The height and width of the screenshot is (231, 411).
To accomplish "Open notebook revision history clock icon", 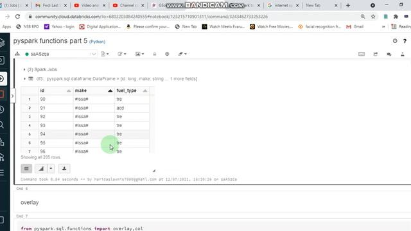I will pos(395,41).
